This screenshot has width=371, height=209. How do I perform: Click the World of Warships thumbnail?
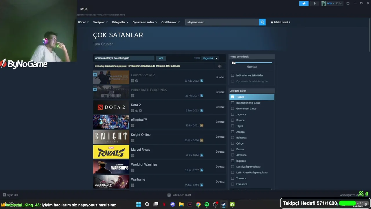point(111,167)
